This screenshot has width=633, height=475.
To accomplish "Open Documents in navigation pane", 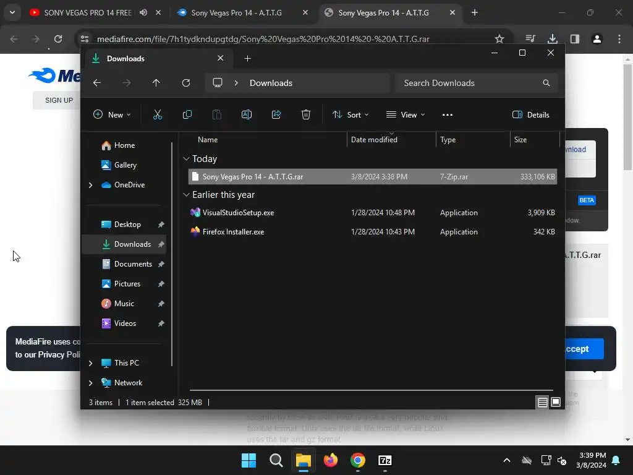I will pyautogui.click(x=133, y=264).
